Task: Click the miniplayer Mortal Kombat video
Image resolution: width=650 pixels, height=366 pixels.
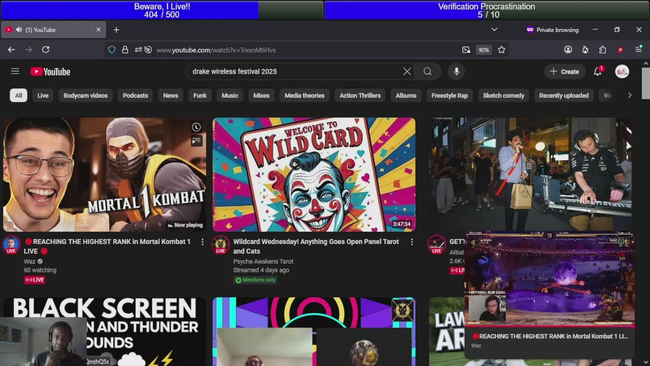Action: [549, 279]
